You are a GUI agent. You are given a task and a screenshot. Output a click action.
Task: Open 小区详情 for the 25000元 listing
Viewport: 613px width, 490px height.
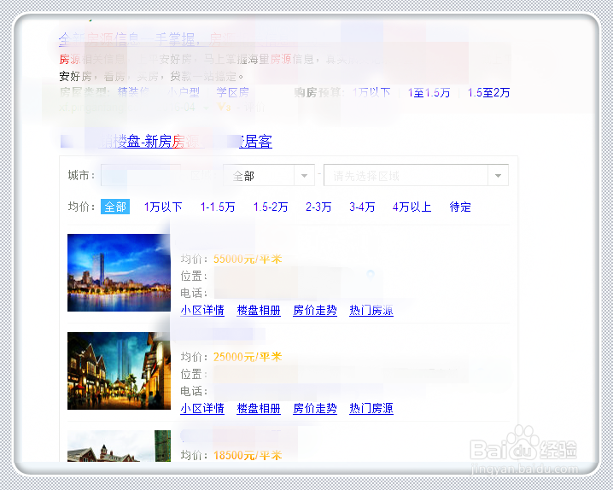[202, 408]
